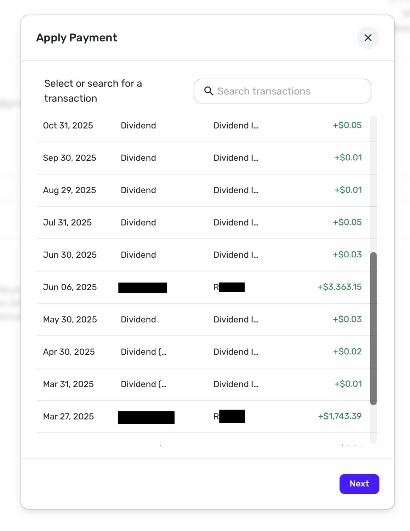Click the +$3,363.15 amount

point(339,287)
